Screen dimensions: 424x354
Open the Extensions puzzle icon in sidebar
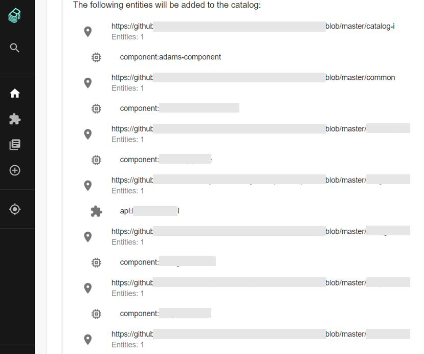14,119
